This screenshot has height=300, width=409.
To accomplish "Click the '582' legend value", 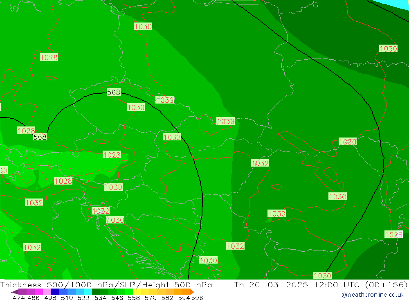I will click(167, 298).
